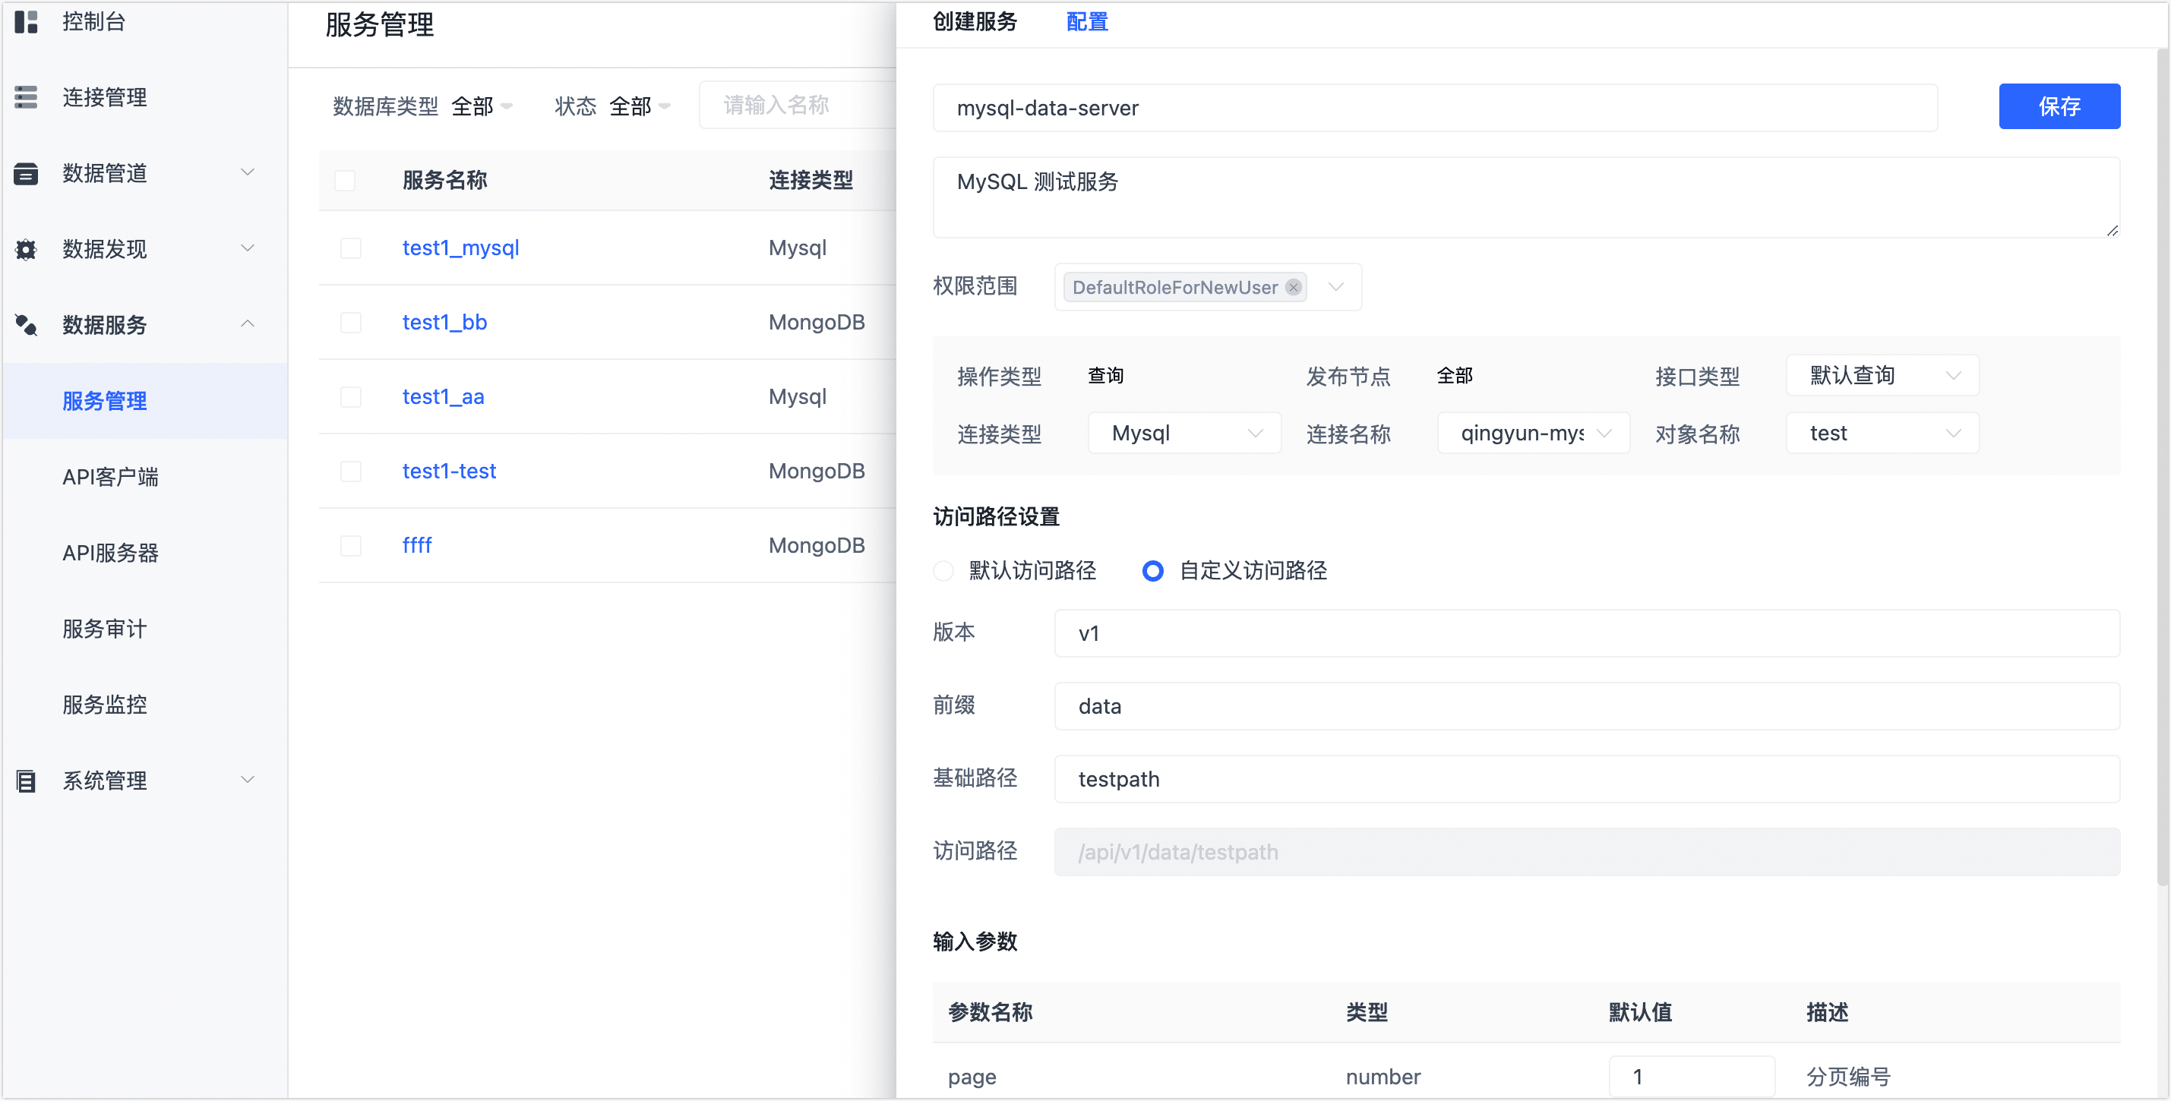
Task: Click the 数据服务 sidebar icon
Action: pos(26,325)
